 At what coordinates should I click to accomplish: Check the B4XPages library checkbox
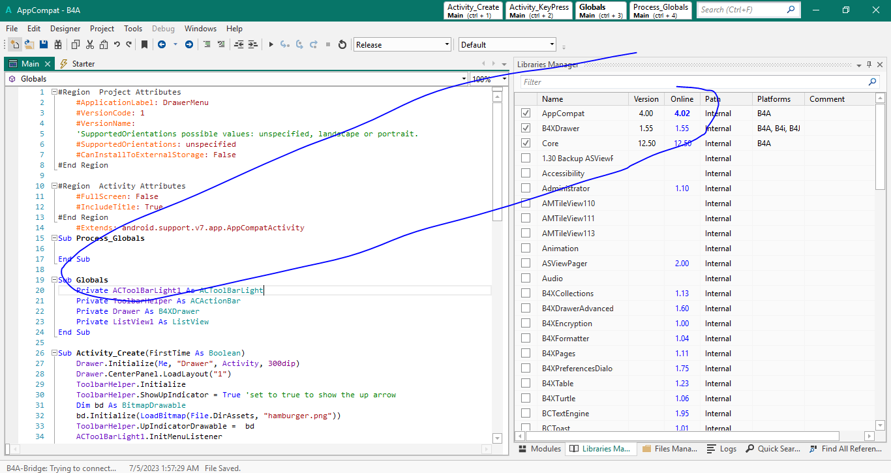click(526, 354)
